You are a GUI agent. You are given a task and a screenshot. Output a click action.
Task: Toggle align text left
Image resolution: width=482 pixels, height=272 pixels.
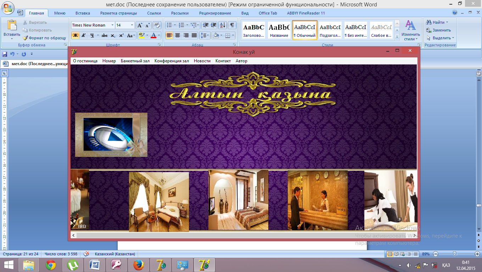click(169, 35)
